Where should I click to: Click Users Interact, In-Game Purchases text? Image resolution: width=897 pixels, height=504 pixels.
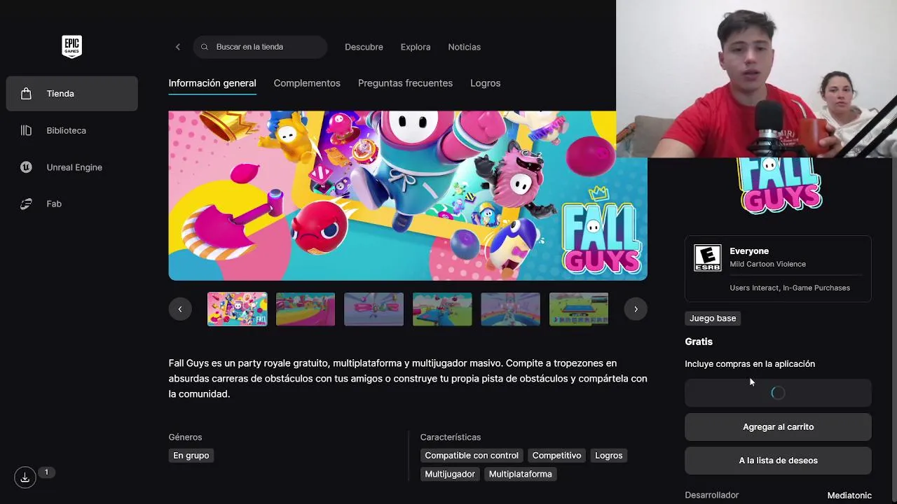pyautogui.click(x=790, y=288)
